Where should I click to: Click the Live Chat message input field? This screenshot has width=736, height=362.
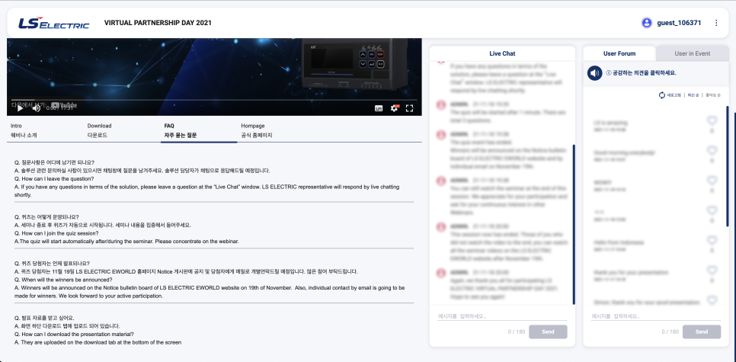pyautogui.click(x=502, y=316)
